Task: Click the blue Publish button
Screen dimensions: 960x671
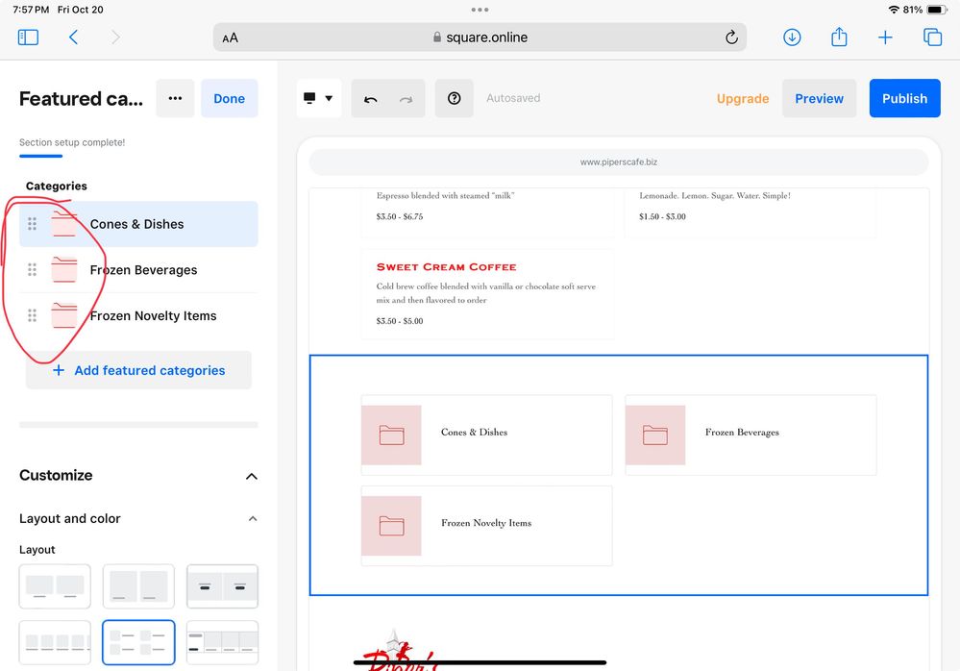Action: 904,99
